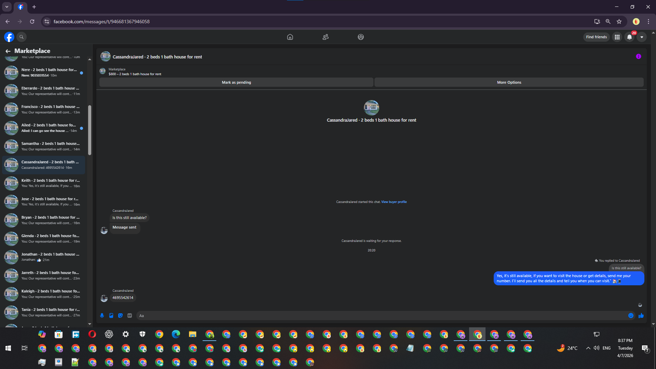Show hidden system tray icons

pos(588,348)
